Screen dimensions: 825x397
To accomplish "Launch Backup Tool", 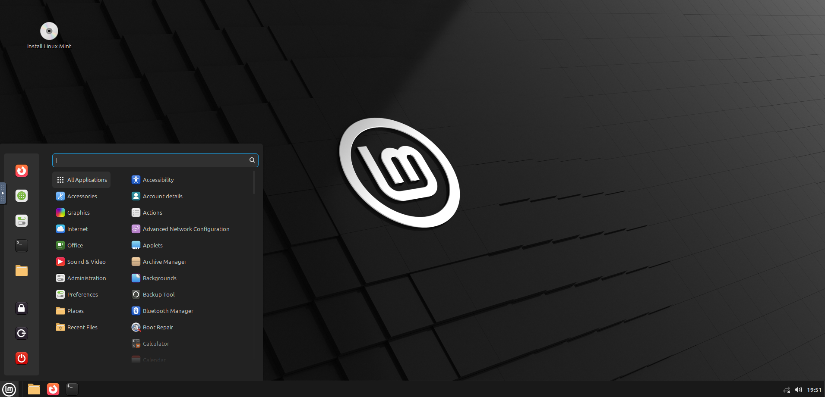I will [190, 294].
